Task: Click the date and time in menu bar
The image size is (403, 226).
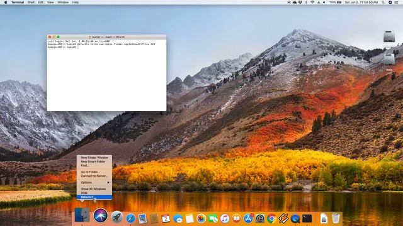Action: coord(361,3)
